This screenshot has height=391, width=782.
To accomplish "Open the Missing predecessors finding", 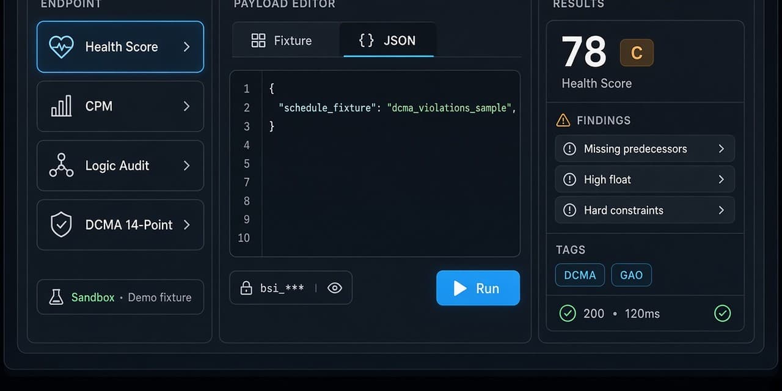I will 645,149.
